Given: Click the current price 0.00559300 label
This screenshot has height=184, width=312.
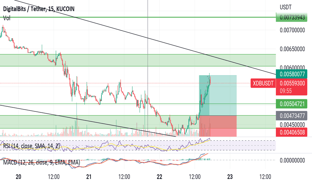Looking at the screenshot, I should click(x=292, y=83).
